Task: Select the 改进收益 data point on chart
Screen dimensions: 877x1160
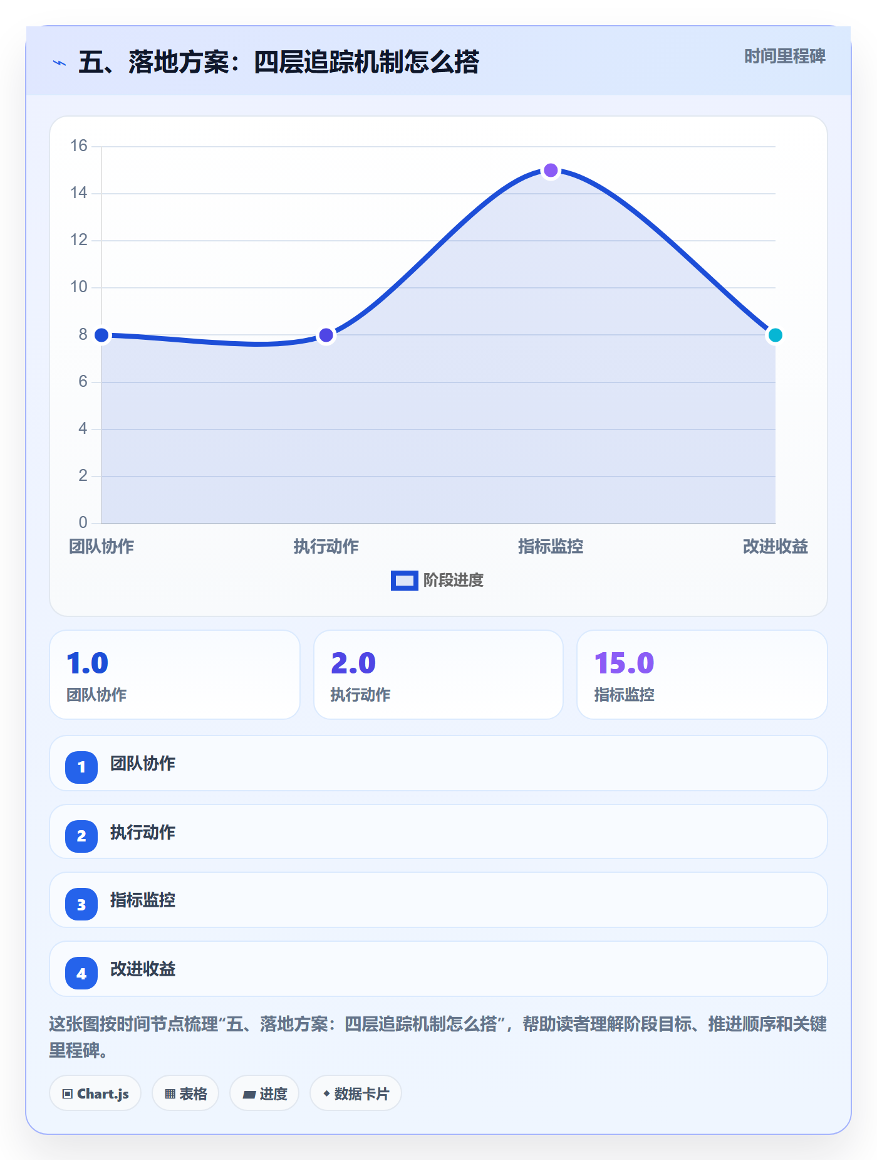Action: click(775, 335)
